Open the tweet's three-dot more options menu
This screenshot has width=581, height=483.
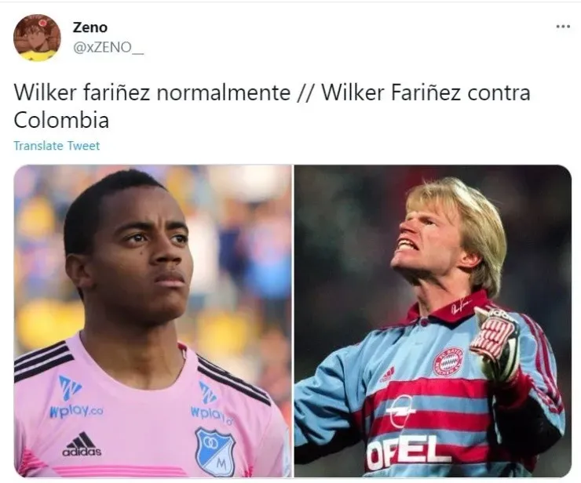coord(563,27)
